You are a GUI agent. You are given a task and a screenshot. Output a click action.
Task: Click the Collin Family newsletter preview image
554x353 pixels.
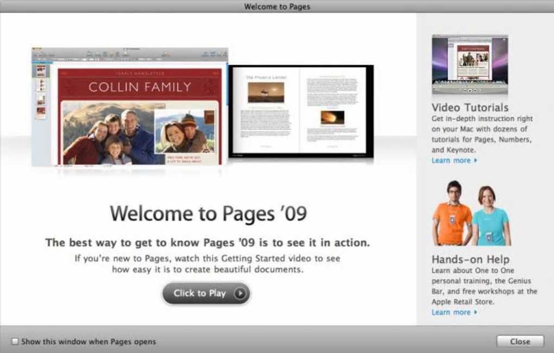tap(130, 106)
